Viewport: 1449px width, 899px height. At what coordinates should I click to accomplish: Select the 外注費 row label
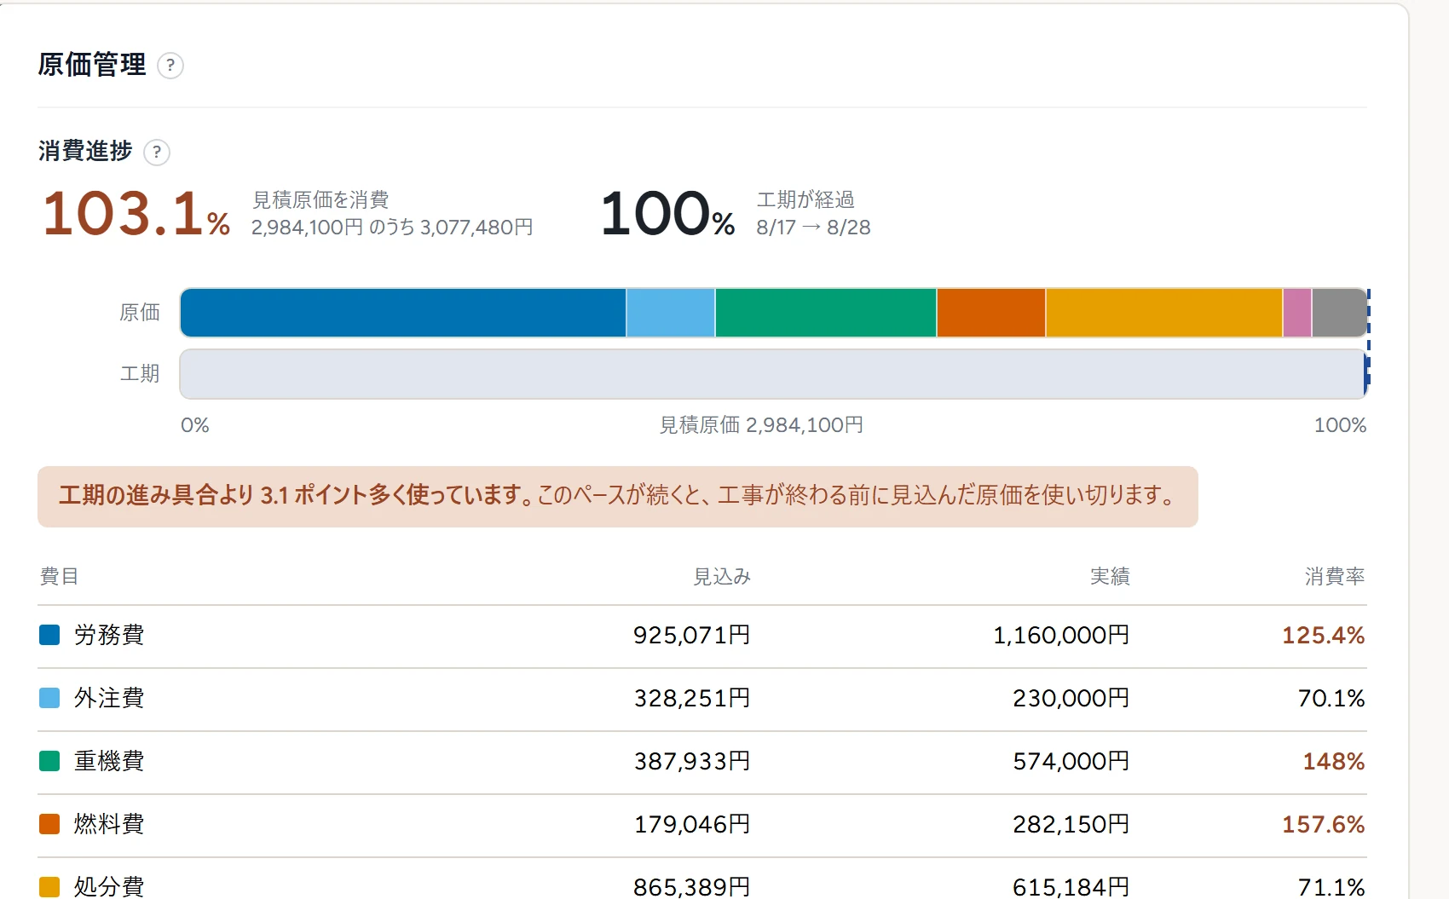tap(109, 698)
